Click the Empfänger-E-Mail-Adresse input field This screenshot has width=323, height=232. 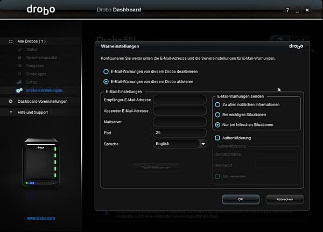[x=180, y=100]
